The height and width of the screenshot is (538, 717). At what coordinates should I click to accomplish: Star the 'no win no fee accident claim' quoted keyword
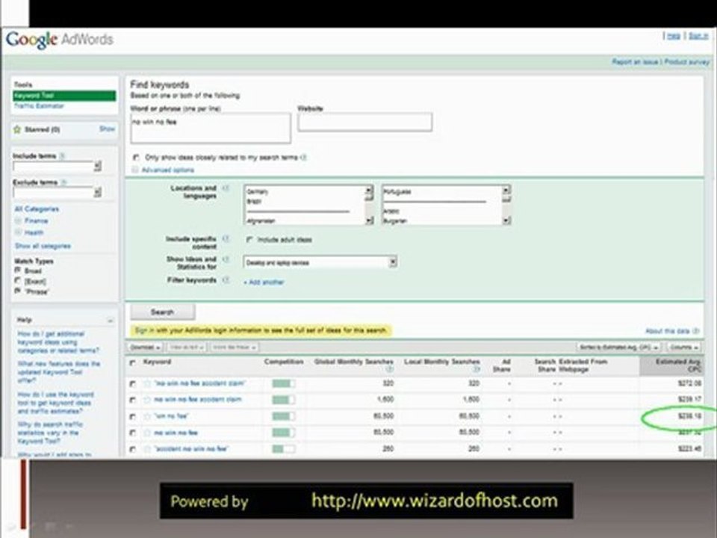click(147, 384)
